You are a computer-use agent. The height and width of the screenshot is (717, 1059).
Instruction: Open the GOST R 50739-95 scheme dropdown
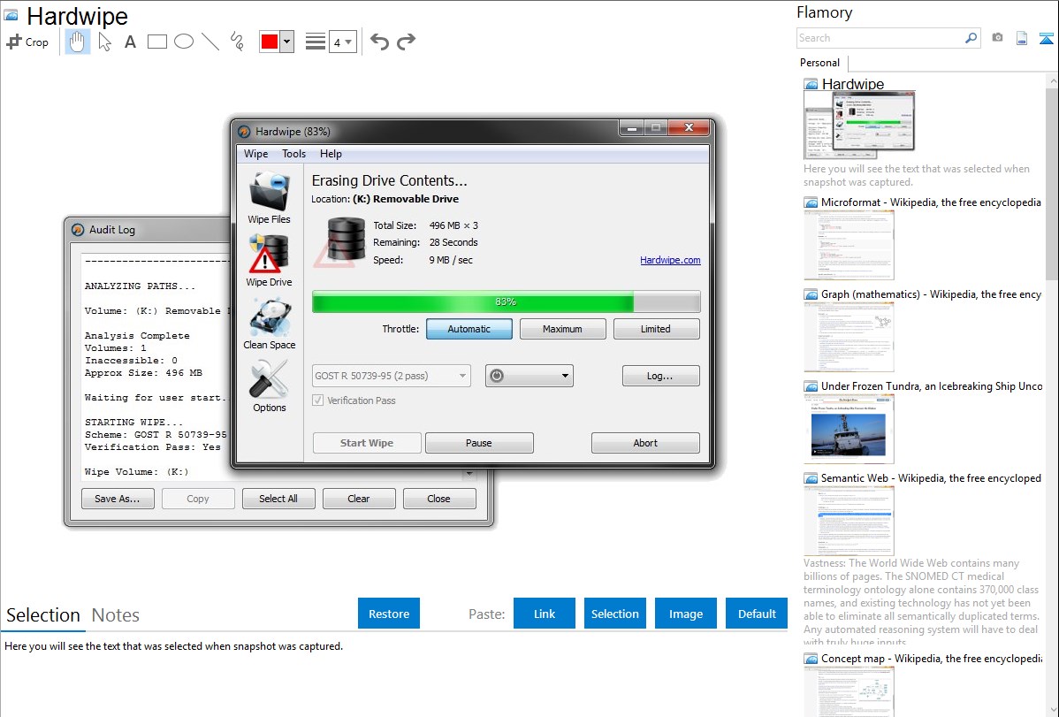click(391, 376)
